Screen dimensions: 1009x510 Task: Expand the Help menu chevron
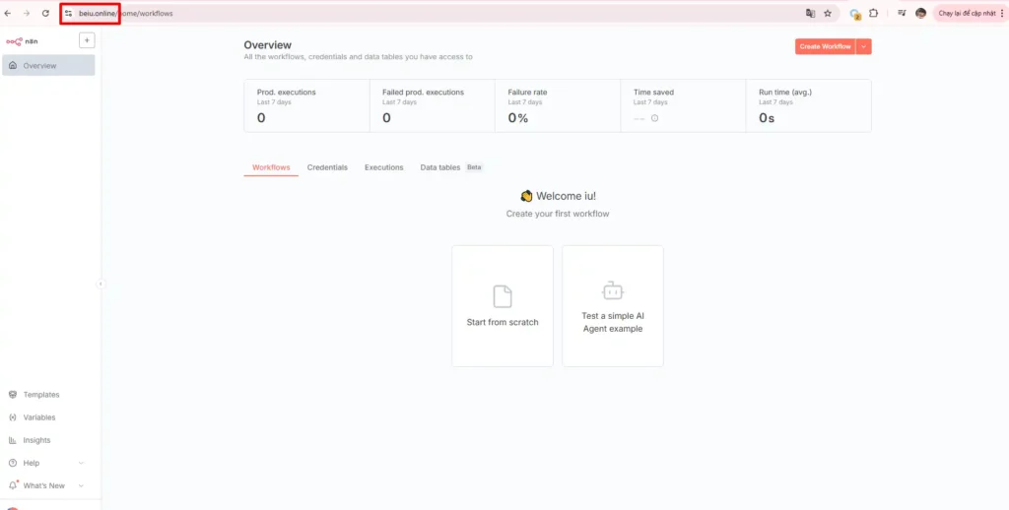coord(81,463)
